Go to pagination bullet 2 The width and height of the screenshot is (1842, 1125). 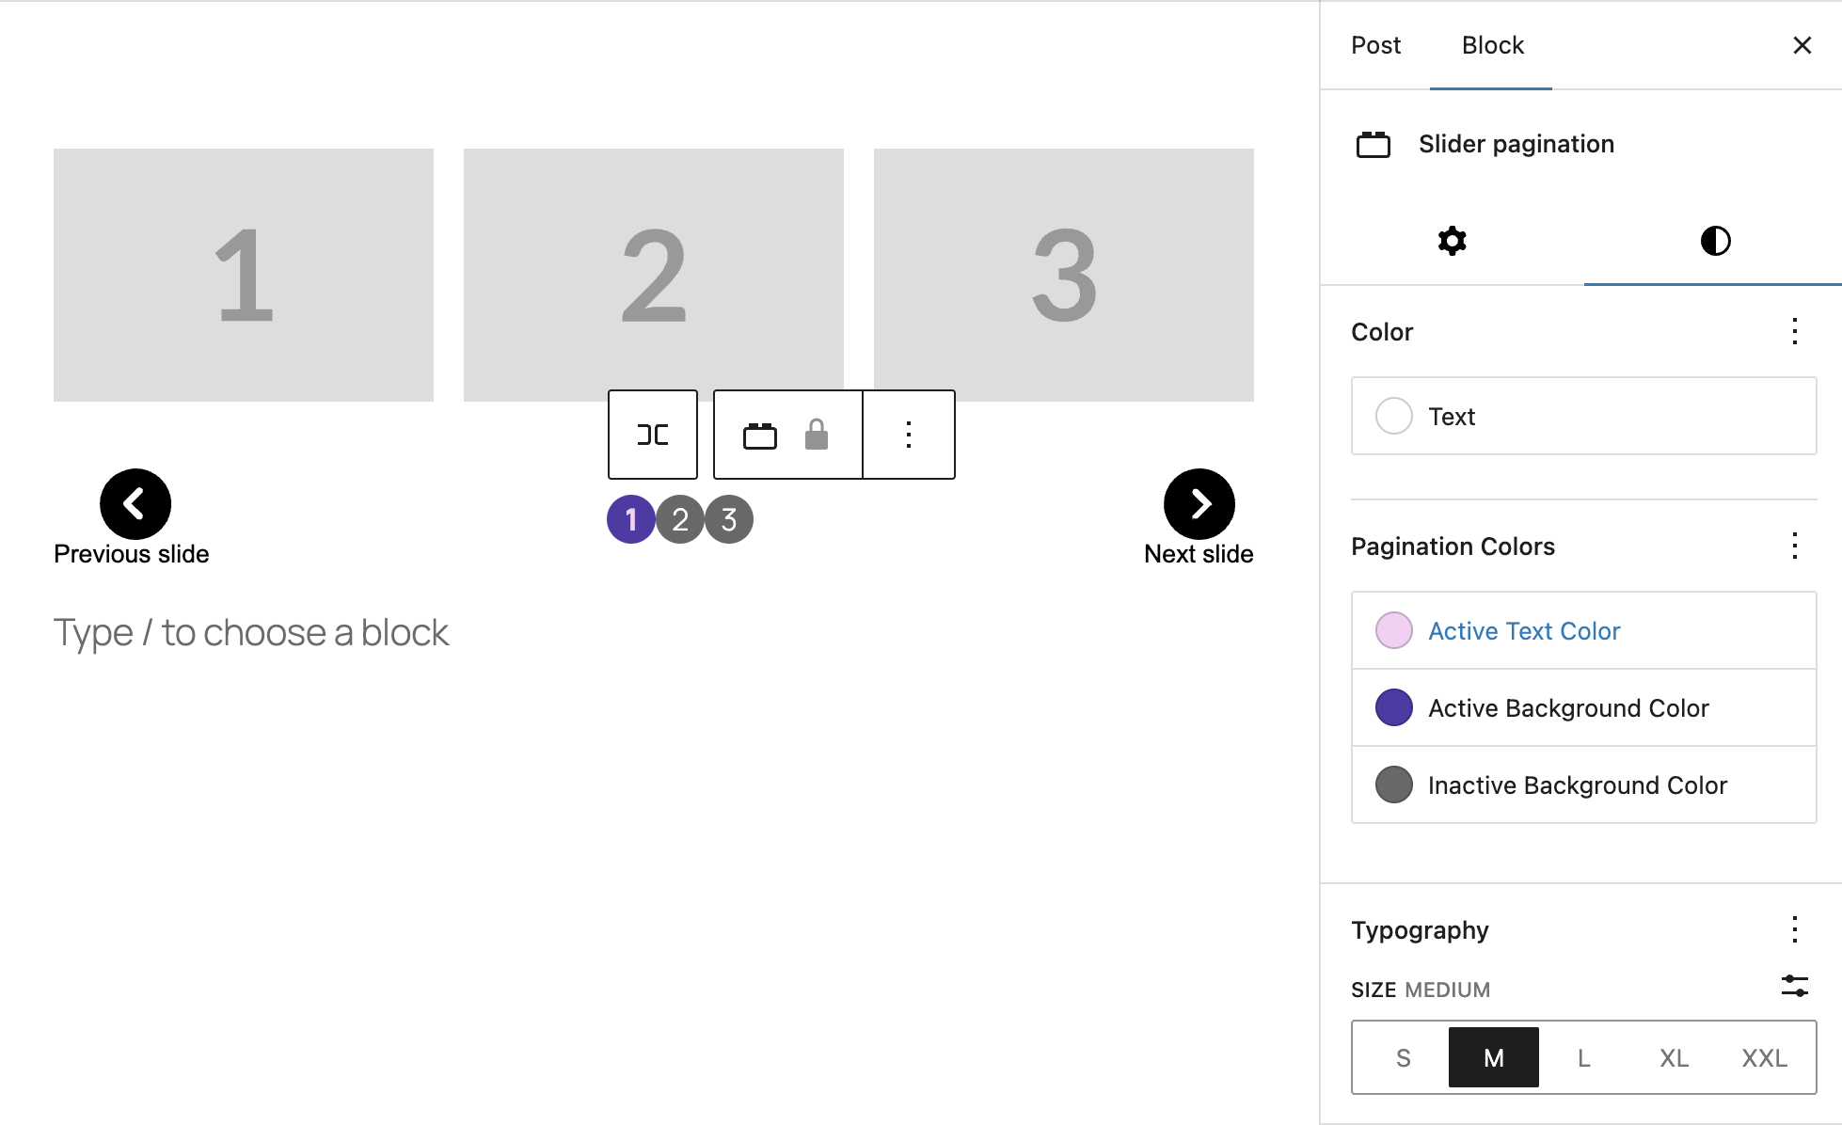tap(680, 519)
